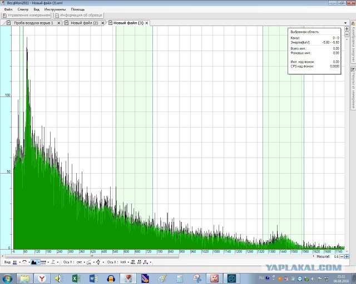Click the X axis FIT icon
Image resolution: width=356 pixels, height=284 pixels.
tap(139, 262)
